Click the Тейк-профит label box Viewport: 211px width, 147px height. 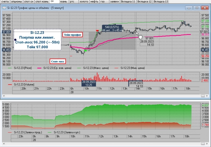click(72, 35)
